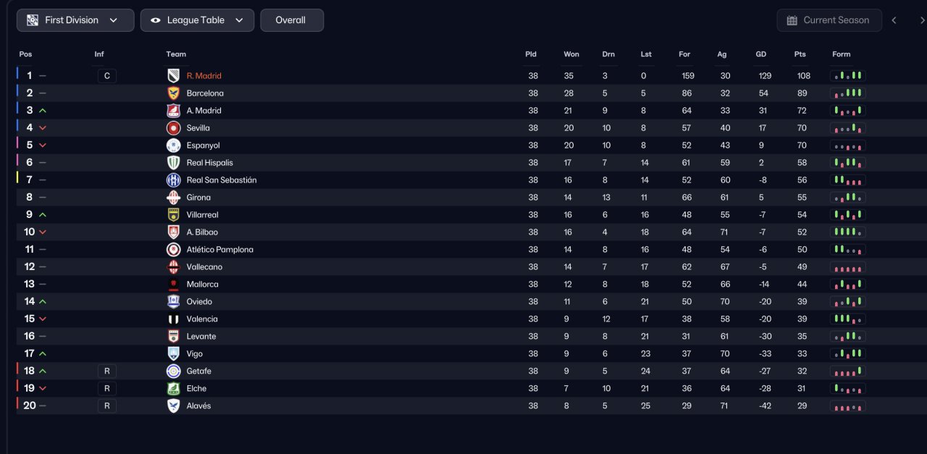Click the Barcelona club crest

point(173,93)
